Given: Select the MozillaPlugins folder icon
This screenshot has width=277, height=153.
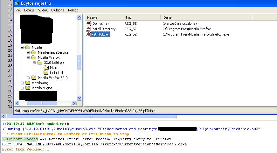Looking at the screenshot, I should tap(28, 88).
